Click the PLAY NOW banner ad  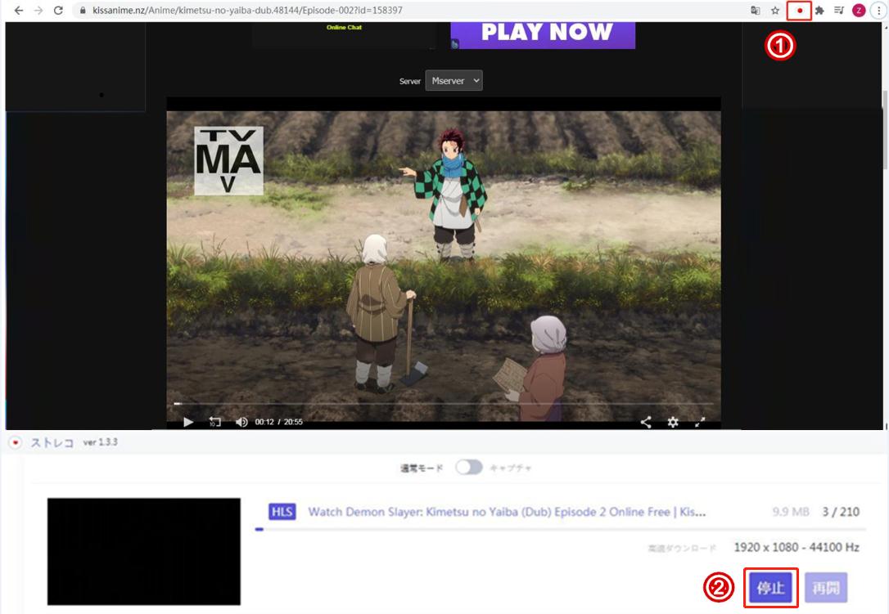544,34
